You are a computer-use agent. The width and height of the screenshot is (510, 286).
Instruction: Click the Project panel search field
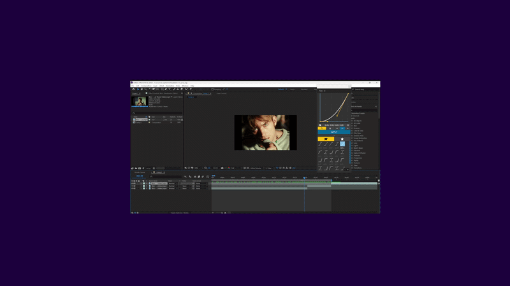(157, 113)
